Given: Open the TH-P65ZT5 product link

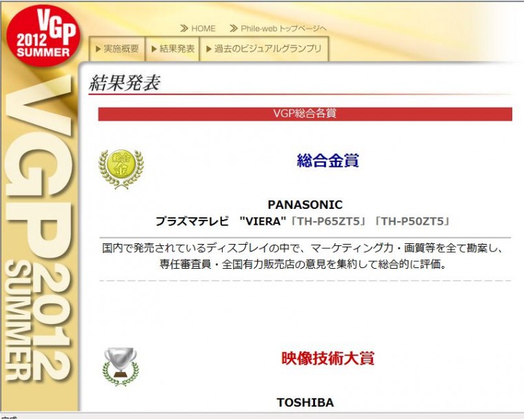Looking at the screenshot, I should pos(328,221).
